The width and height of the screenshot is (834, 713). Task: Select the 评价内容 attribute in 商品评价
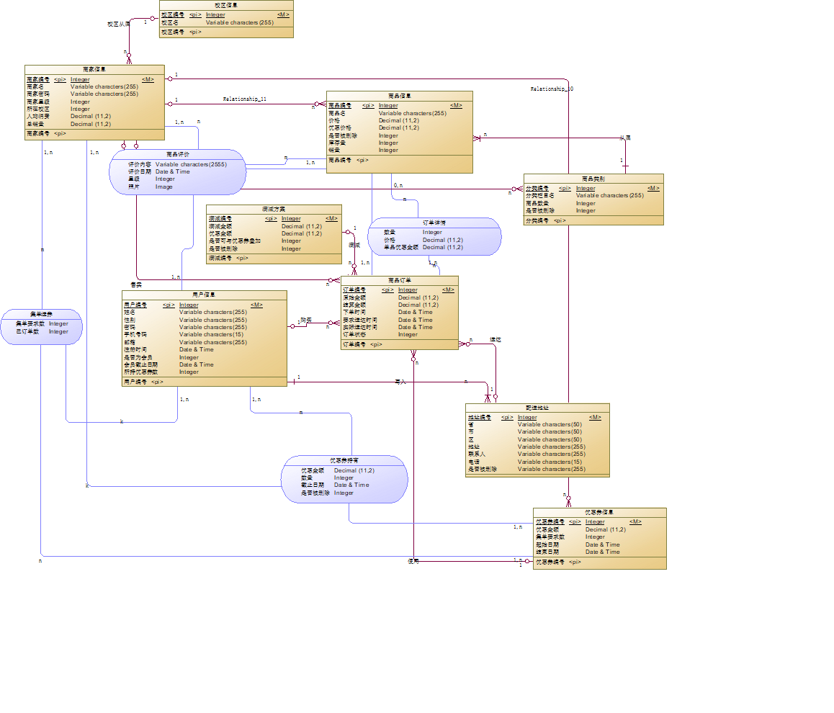pyautogui.click(x=178, y=165)
